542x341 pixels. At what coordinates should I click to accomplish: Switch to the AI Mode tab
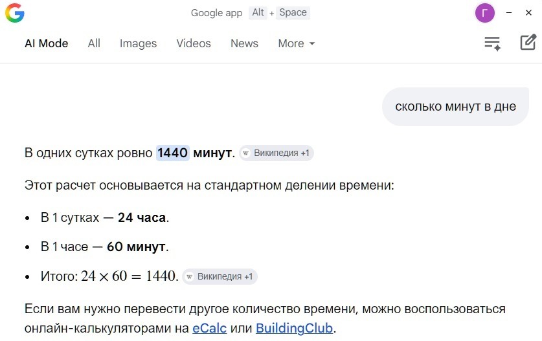tap(46, 43)
